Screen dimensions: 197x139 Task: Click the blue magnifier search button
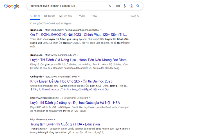(138, 6)
